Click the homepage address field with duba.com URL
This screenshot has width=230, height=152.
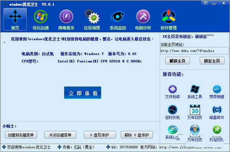[x=194, y=51]
